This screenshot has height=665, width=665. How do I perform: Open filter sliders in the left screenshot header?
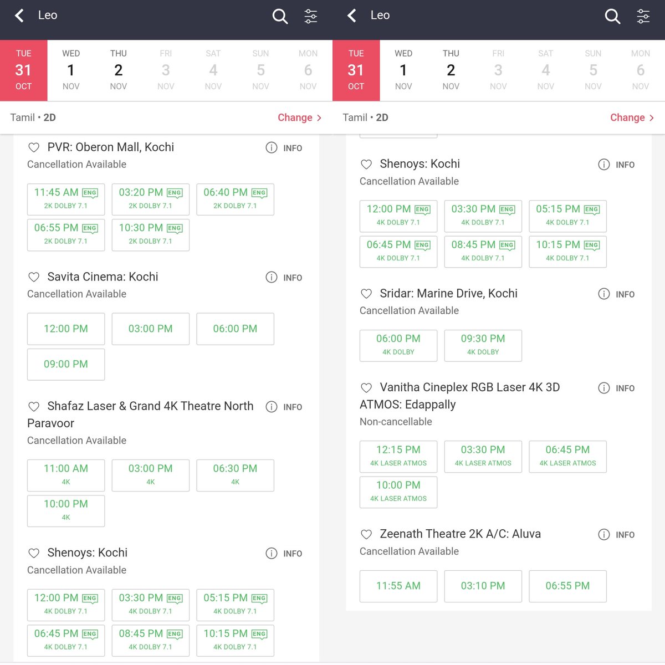coord(311,16)
